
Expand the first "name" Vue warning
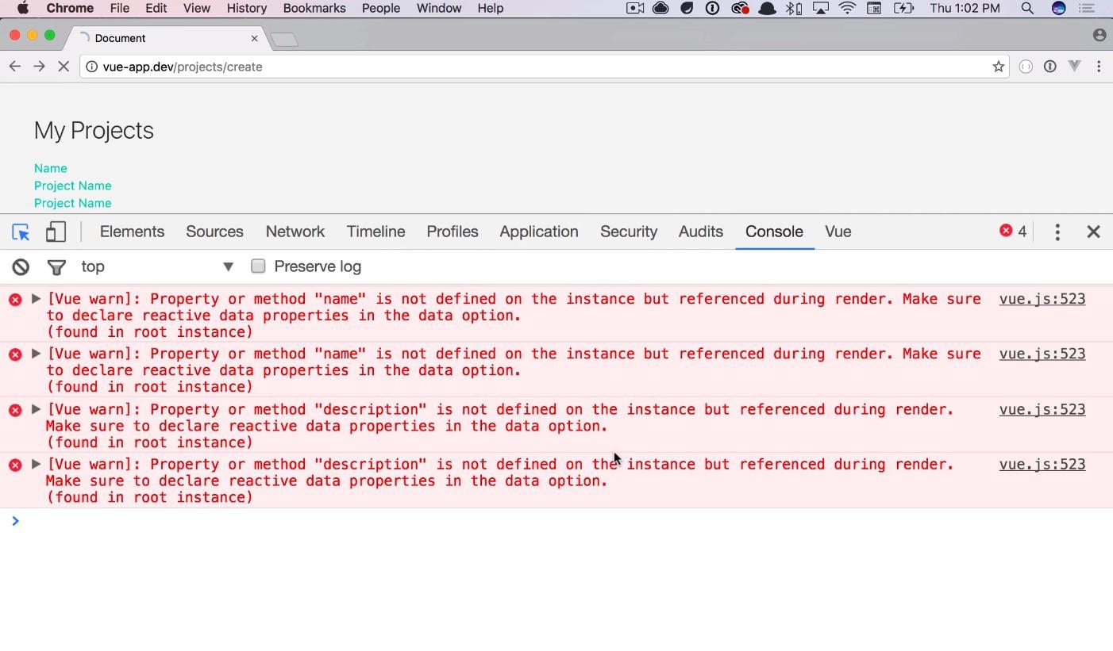(36, 299)
